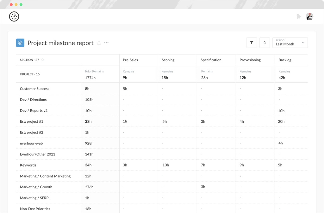This screenshot has width=324, height=213.
Task: Open the three-dot menu beside the report title
Action: tap(106, 43)
